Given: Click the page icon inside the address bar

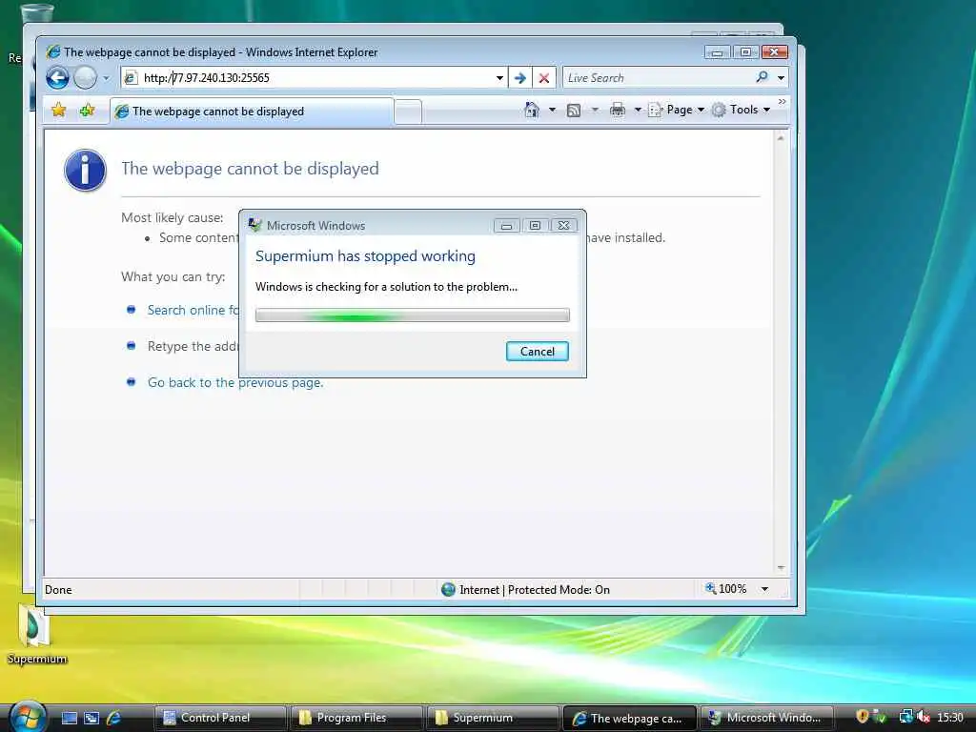Looking at the screenshot, I should tap(130, 78).
